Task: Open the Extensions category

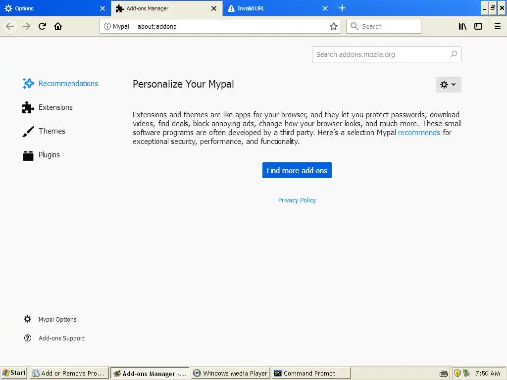Action: click(x=48, y=107)
